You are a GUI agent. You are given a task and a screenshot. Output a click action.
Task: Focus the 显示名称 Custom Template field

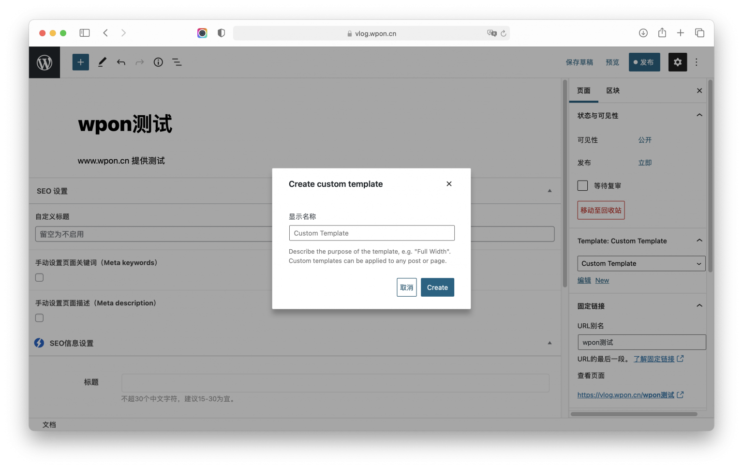pos(372,233)
